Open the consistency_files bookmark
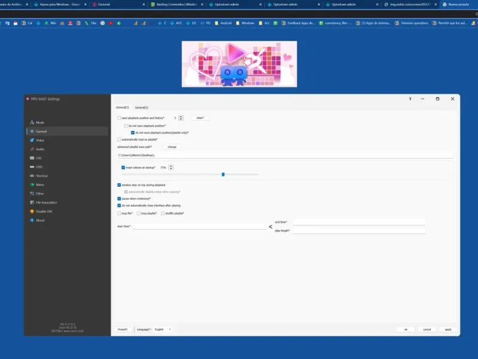Viewport: 478px width, 359px height. 335,23
